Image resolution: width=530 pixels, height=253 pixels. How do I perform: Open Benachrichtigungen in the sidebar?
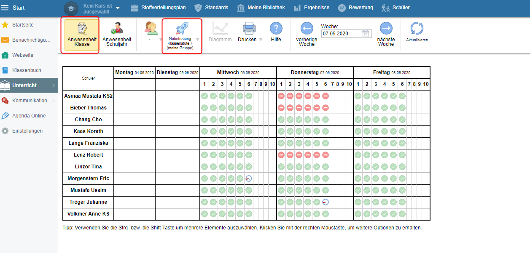(29, 40)
